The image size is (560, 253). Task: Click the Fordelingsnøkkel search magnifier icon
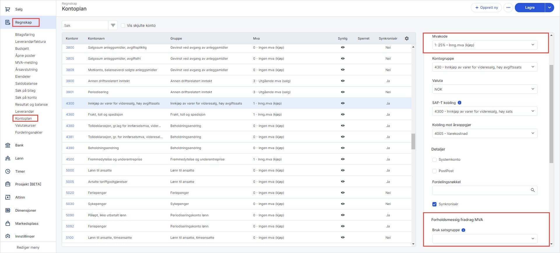[x=533, y=190]
